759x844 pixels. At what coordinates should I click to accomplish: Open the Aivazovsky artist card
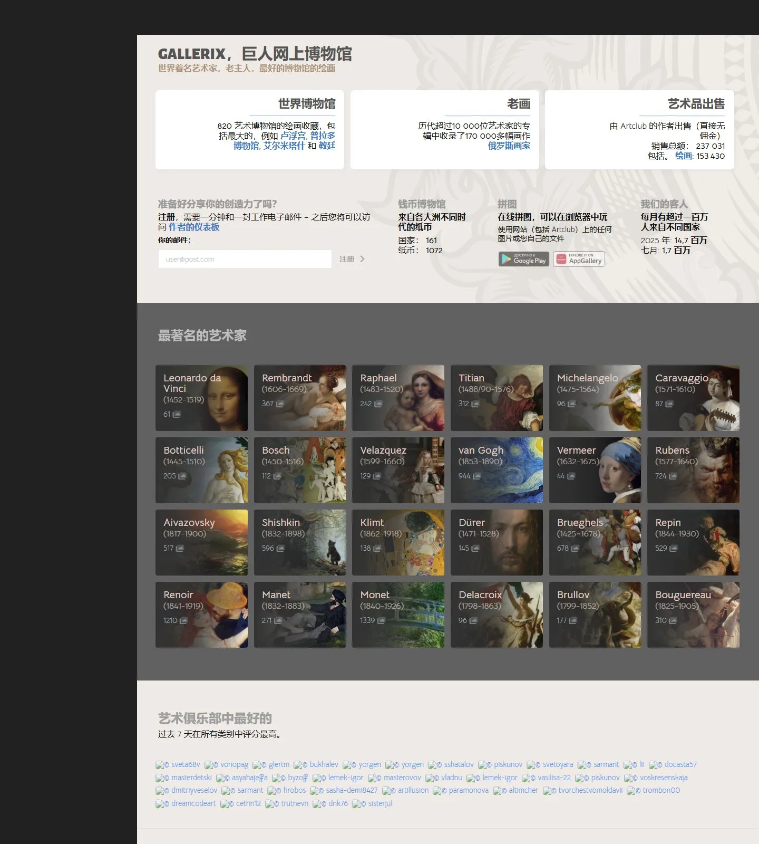click(x=201, y=542)
